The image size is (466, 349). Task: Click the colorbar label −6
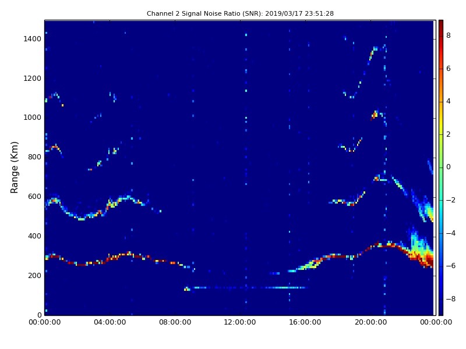[x=450, y=266]
